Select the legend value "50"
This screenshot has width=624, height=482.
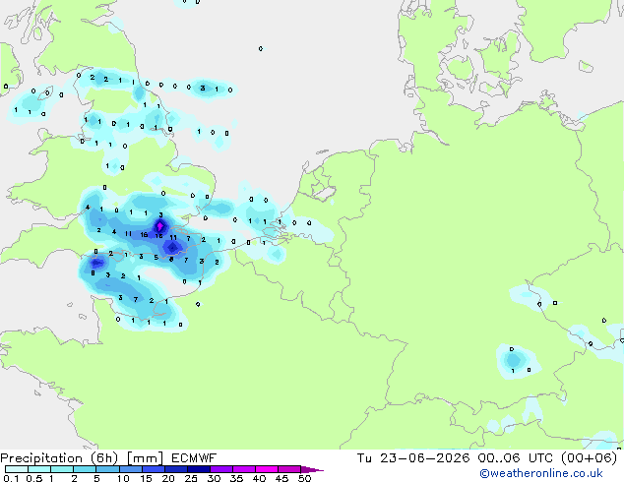pos(304,478)
